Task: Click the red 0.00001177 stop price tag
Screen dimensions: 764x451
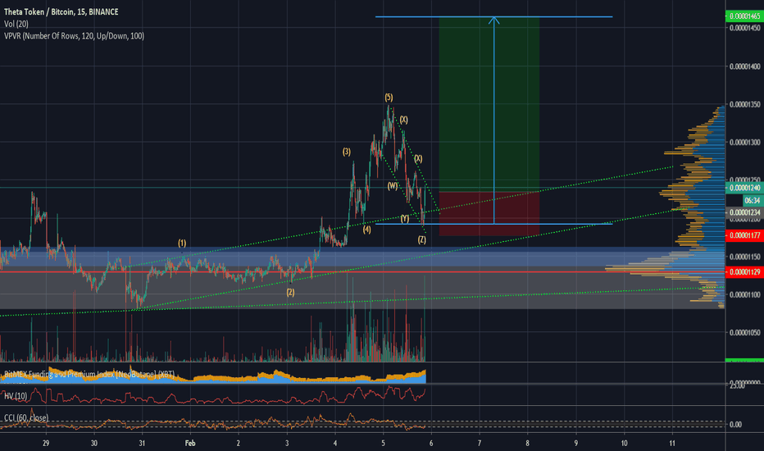Action: click(x=744, y=235)
